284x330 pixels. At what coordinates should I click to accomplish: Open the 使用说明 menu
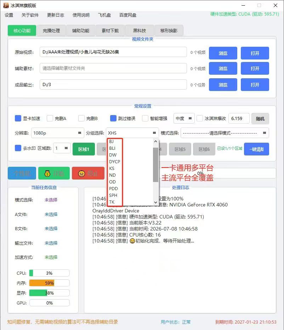click(81, 15)
